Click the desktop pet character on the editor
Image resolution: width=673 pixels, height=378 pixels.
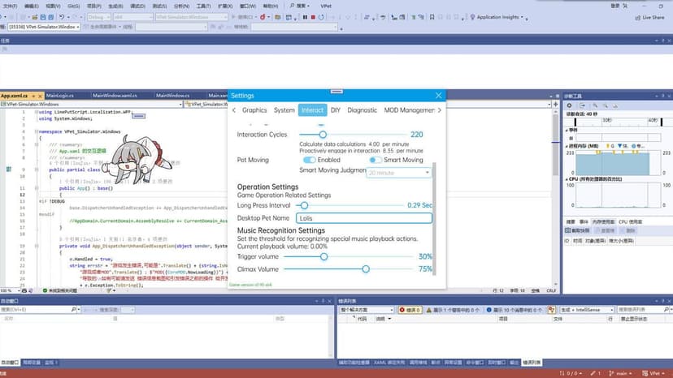click(x=137, y=161)
